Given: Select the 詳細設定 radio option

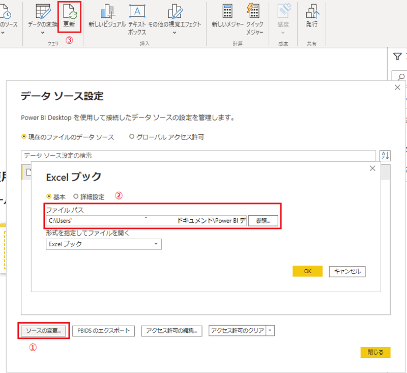Looking at the screenshot, I should (x=76, y=196).
